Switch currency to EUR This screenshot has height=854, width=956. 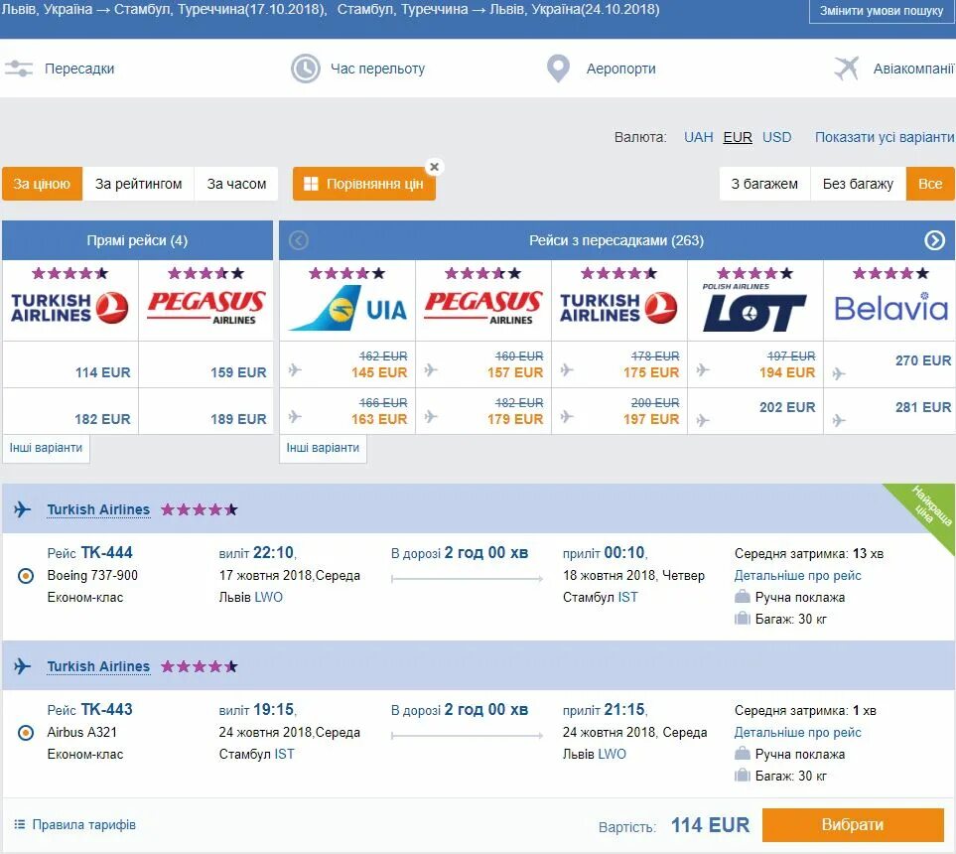click(738, 137)
